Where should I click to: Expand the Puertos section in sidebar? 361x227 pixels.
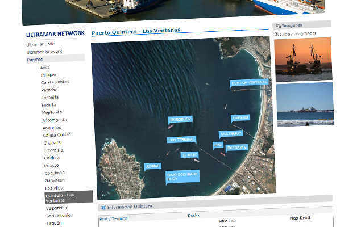click(35, 59)
